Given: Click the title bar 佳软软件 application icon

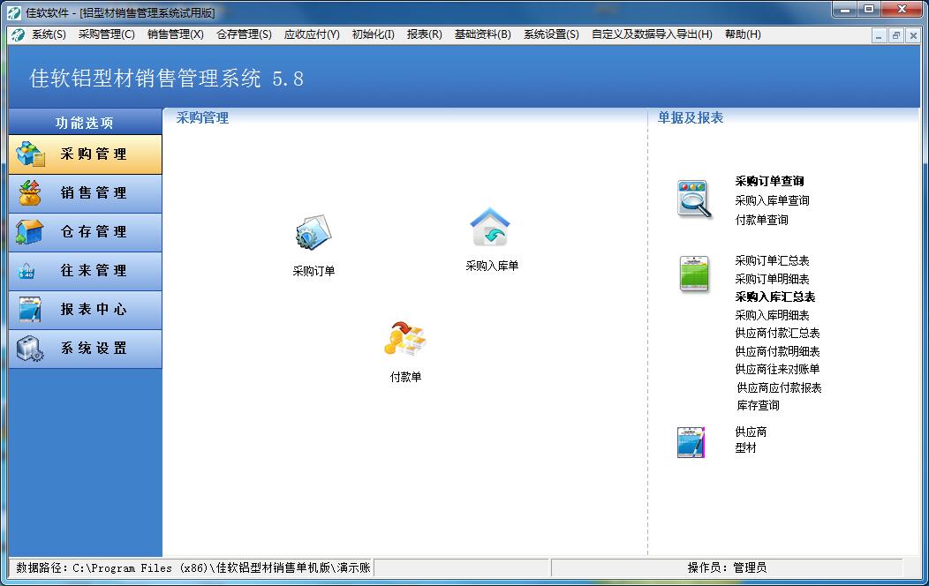Looking at the screenshot, I should coord(13,12).
